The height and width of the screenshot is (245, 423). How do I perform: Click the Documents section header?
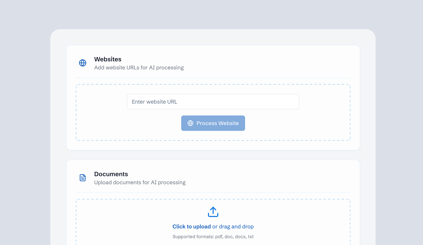click(111, 174)
